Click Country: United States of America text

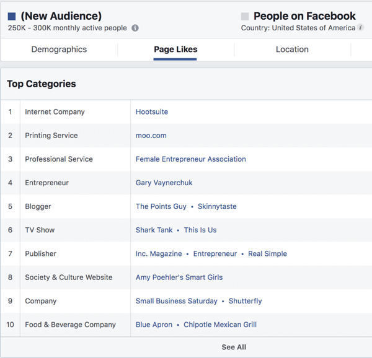point(298,28)
